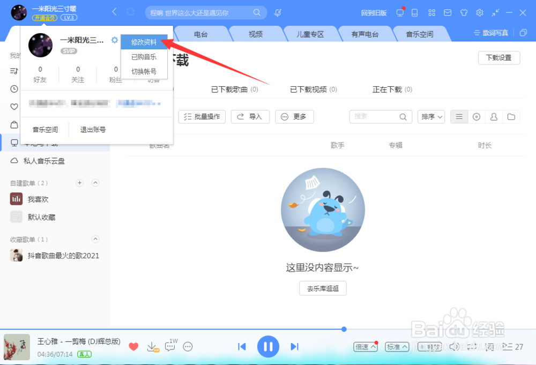Open the play queue showing 27
The image size is (536, 365).
tap(513, 347)
